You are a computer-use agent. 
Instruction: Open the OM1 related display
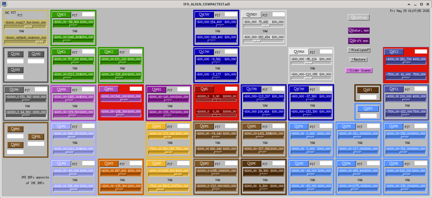coord(204,126)
